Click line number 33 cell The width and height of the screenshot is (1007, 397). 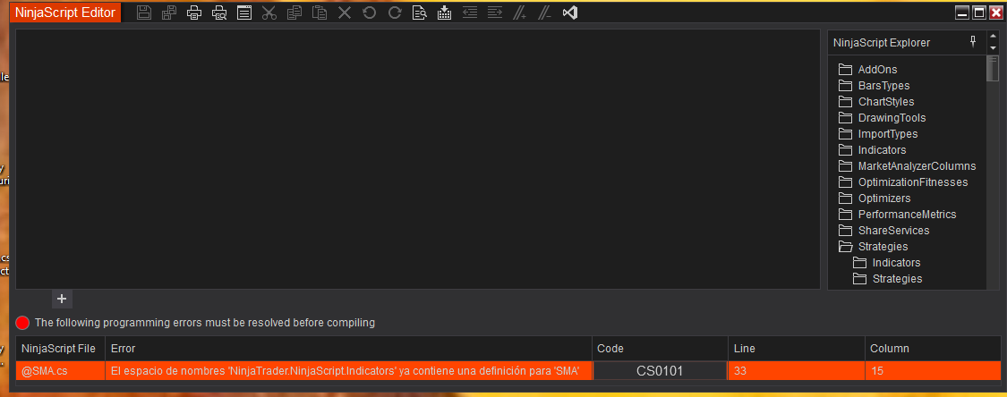[x=797, y=371]
